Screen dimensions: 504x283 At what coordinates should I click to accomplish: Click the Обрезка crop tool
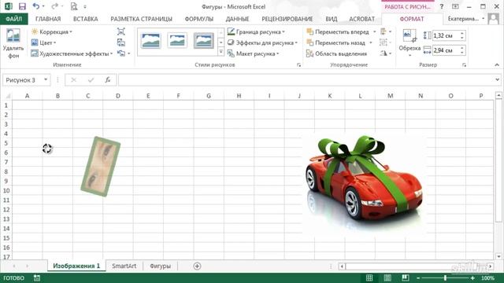tap(409, 42)
